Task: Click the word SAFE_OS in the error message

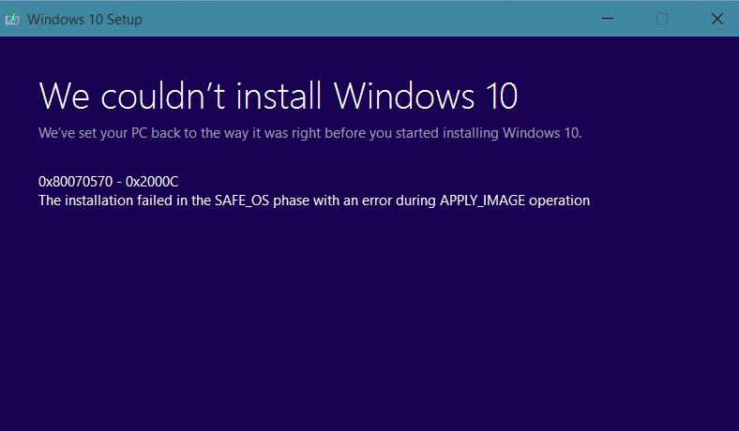Action: click(x=242, y=201)
